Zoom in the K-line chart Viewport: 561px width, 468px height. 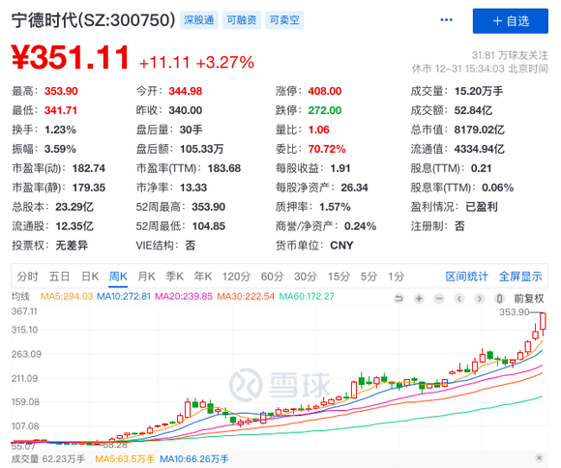coord(419,298)
